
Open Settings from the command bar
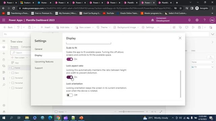pos(148,27)
